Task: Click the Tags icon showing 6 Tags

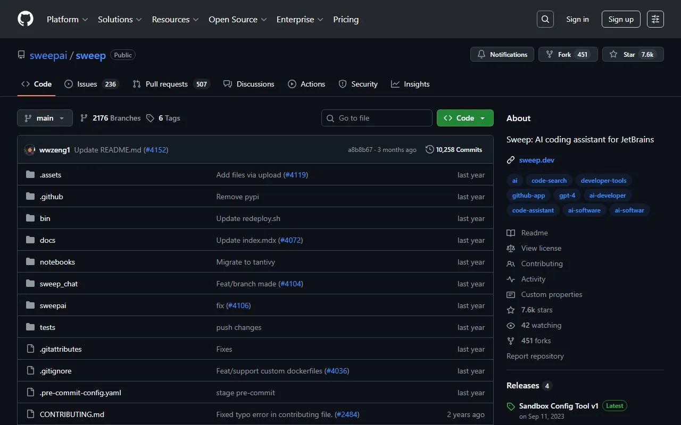Action: (x=151, y=118)
